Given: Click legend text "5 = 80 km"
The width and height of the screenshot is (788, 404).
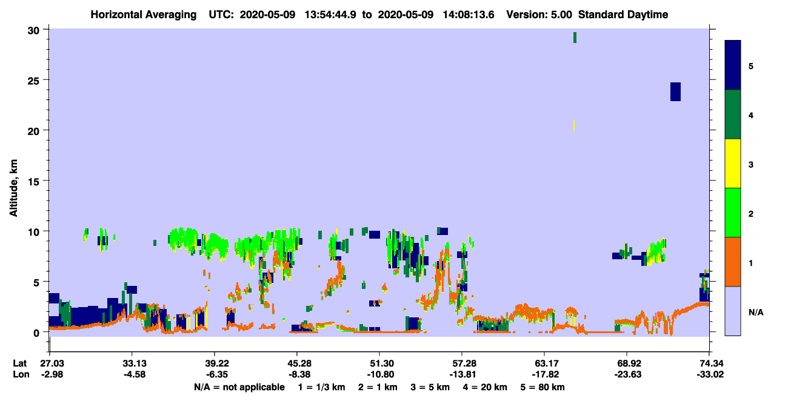Looking at the screenshot, I should point(542,387).
